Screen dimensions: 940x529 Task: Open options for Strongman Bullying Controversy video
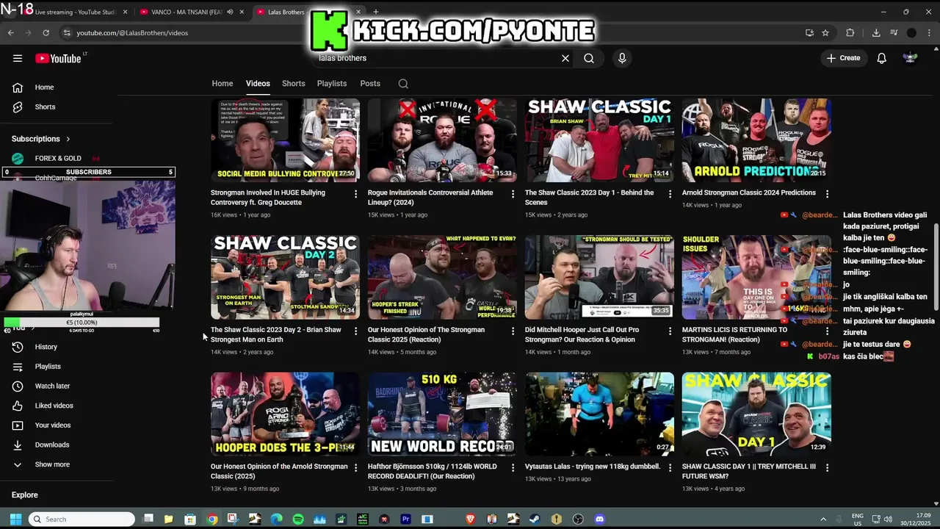[x=355, y=194]
